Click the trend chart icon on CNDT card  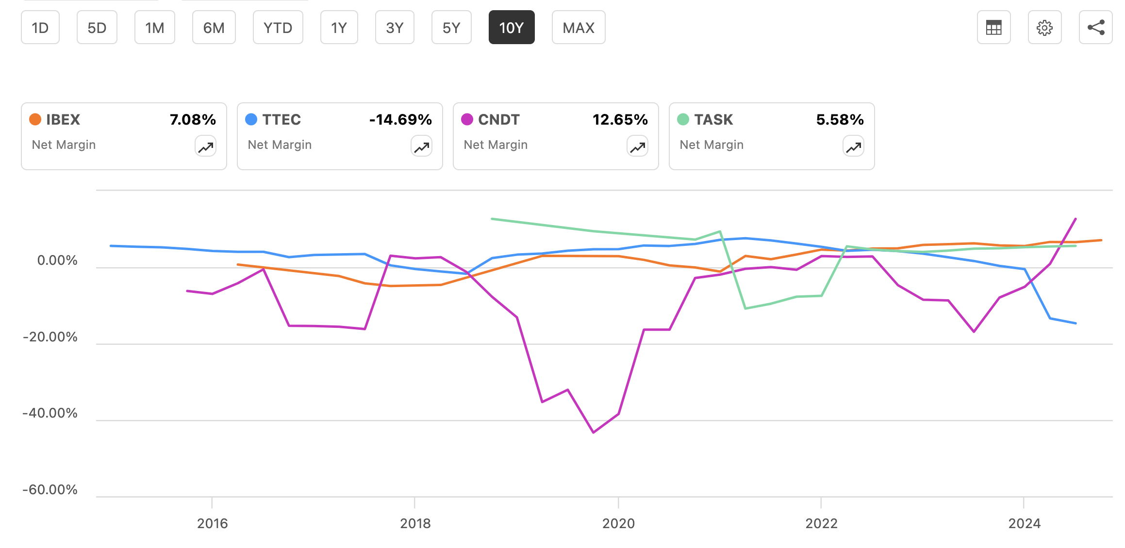(x=636, y=146)
